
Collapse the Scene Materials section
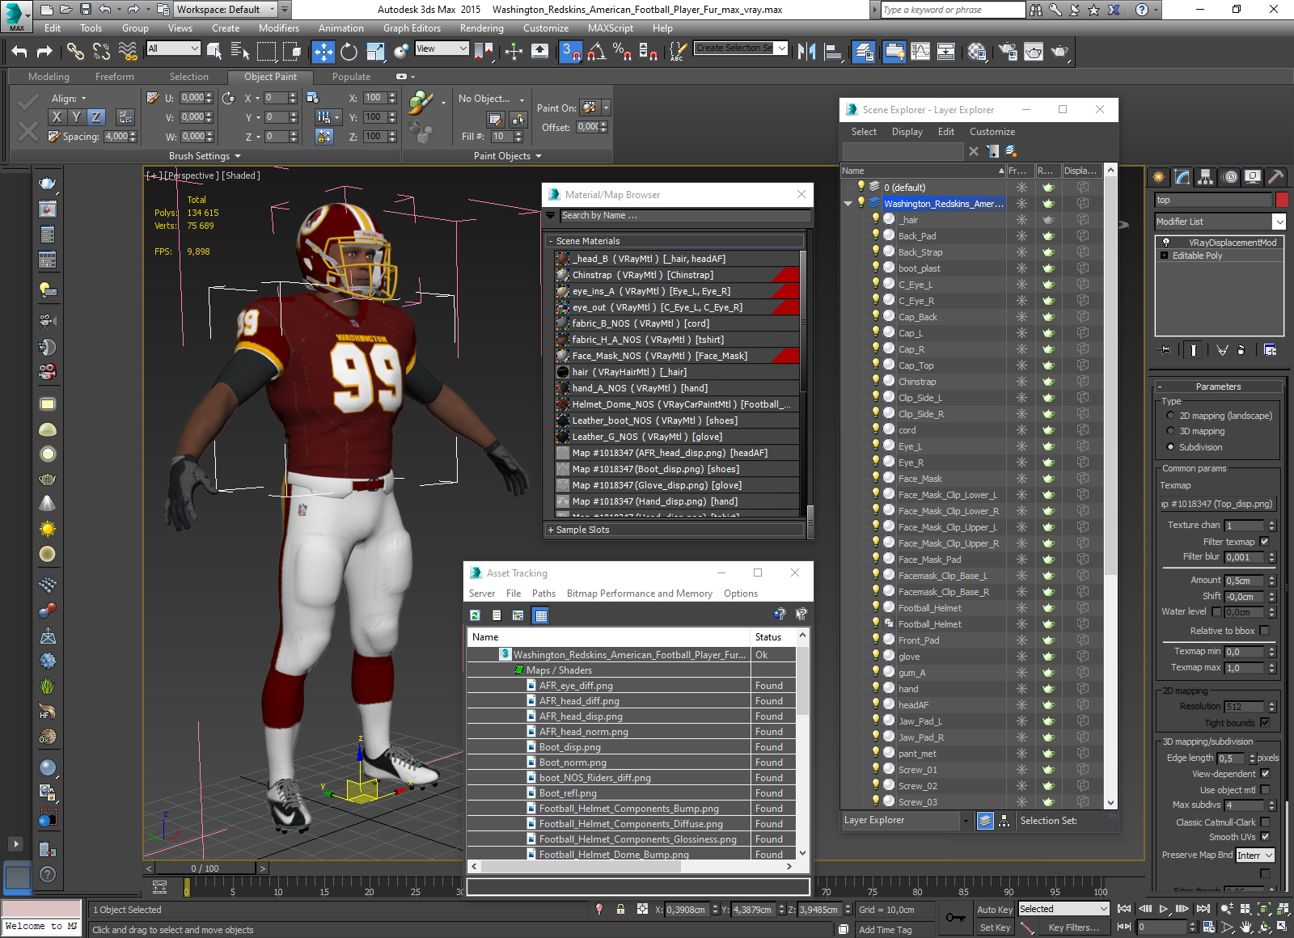pyautogui.click(x=551, y=241)
